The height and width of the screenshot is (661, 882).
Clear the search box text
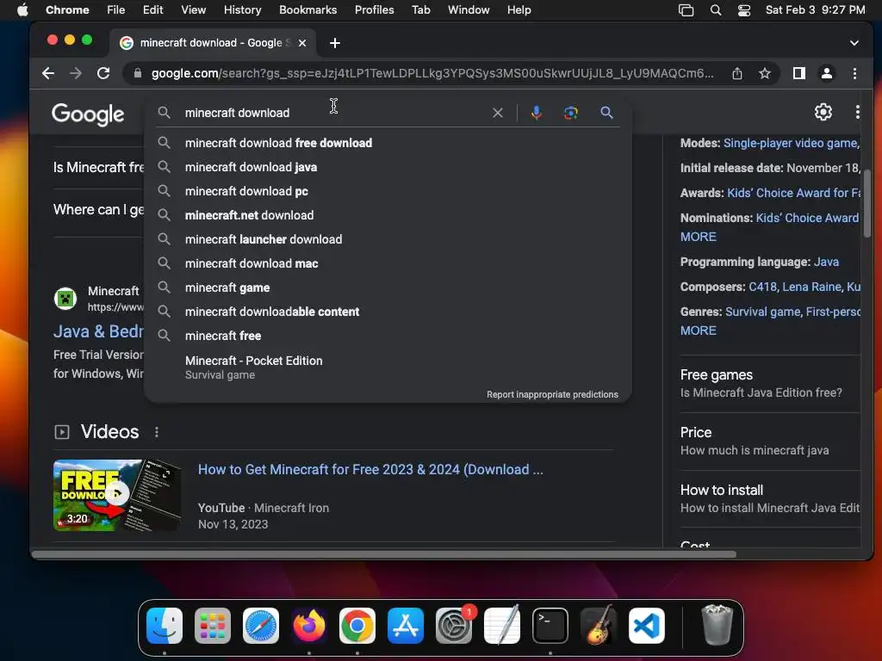[498, 113]
